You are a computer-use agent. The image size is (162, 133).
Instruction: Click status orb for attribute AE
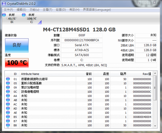[x=8, y=112]
